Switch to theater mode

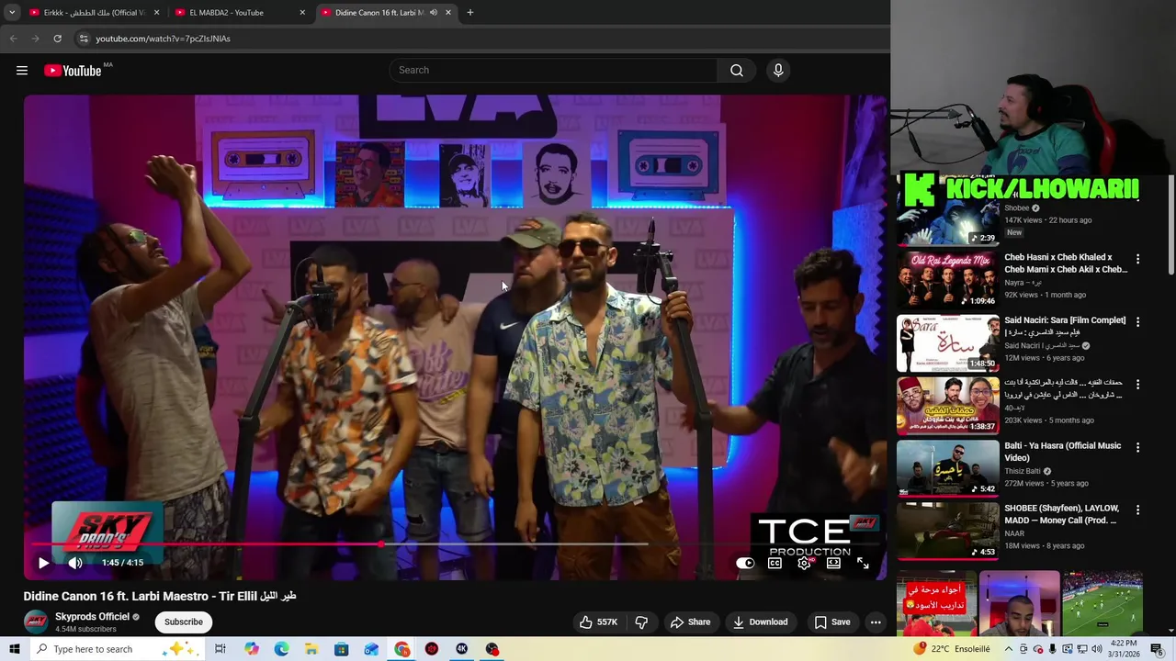click(833, 564)
